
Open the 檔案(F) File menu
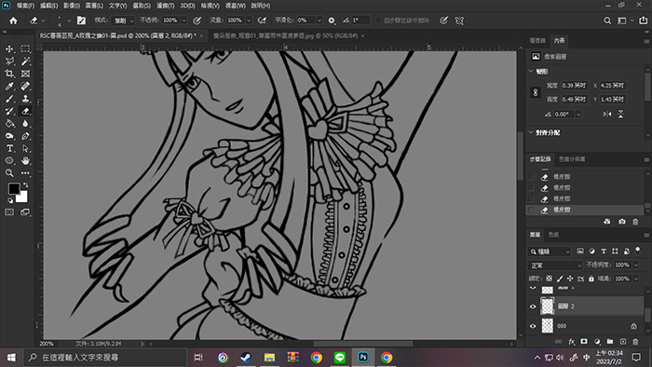[26, 6]
